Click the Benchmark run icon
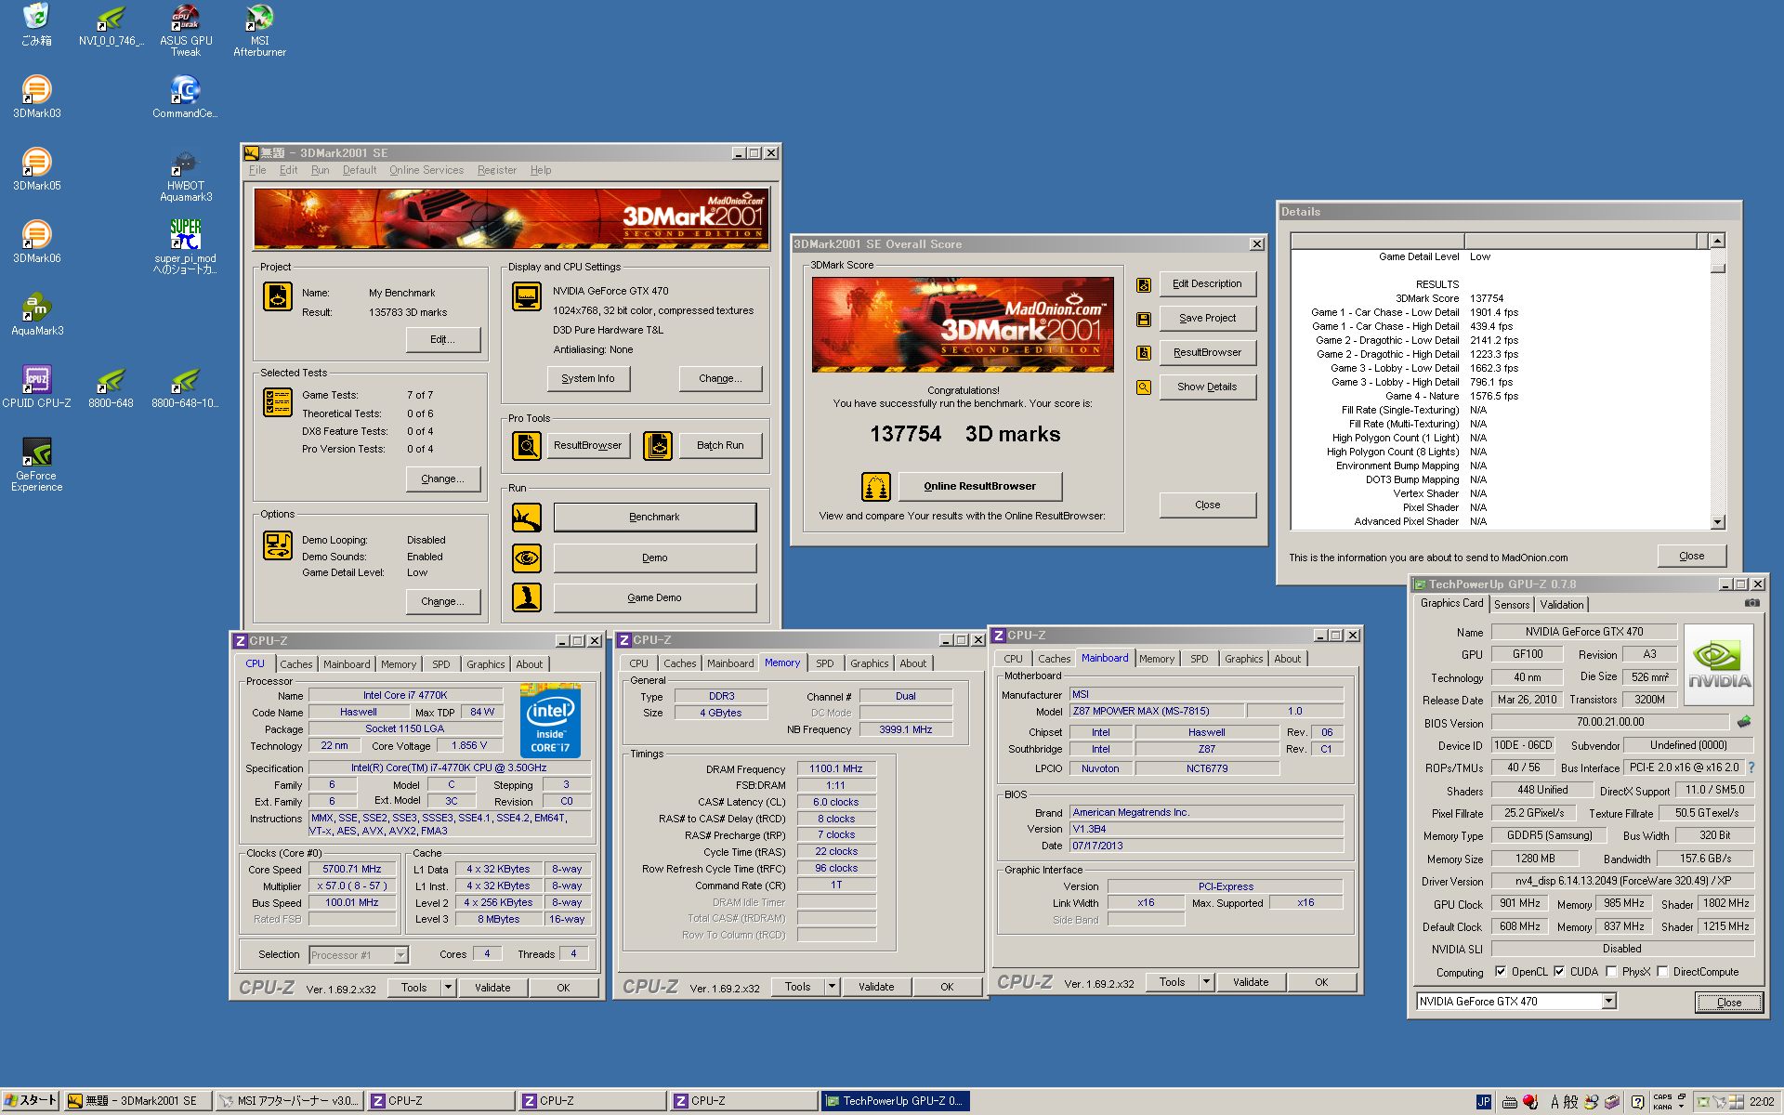This screenshot has height=1115, width=1784. click(x=527, y=517)
